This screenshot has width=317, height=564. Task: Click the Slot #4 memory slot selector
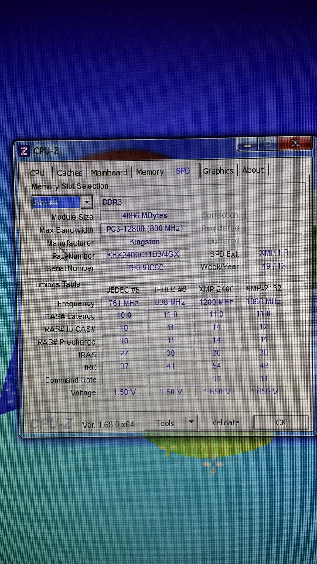coord(62,202)
